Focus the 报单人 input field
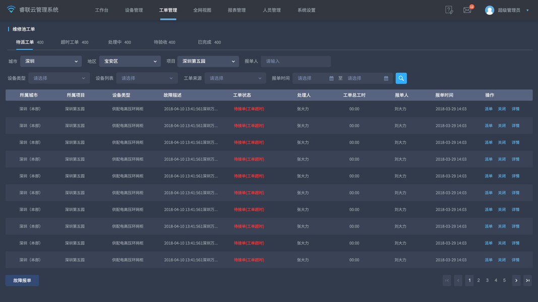 pos(296,61)
